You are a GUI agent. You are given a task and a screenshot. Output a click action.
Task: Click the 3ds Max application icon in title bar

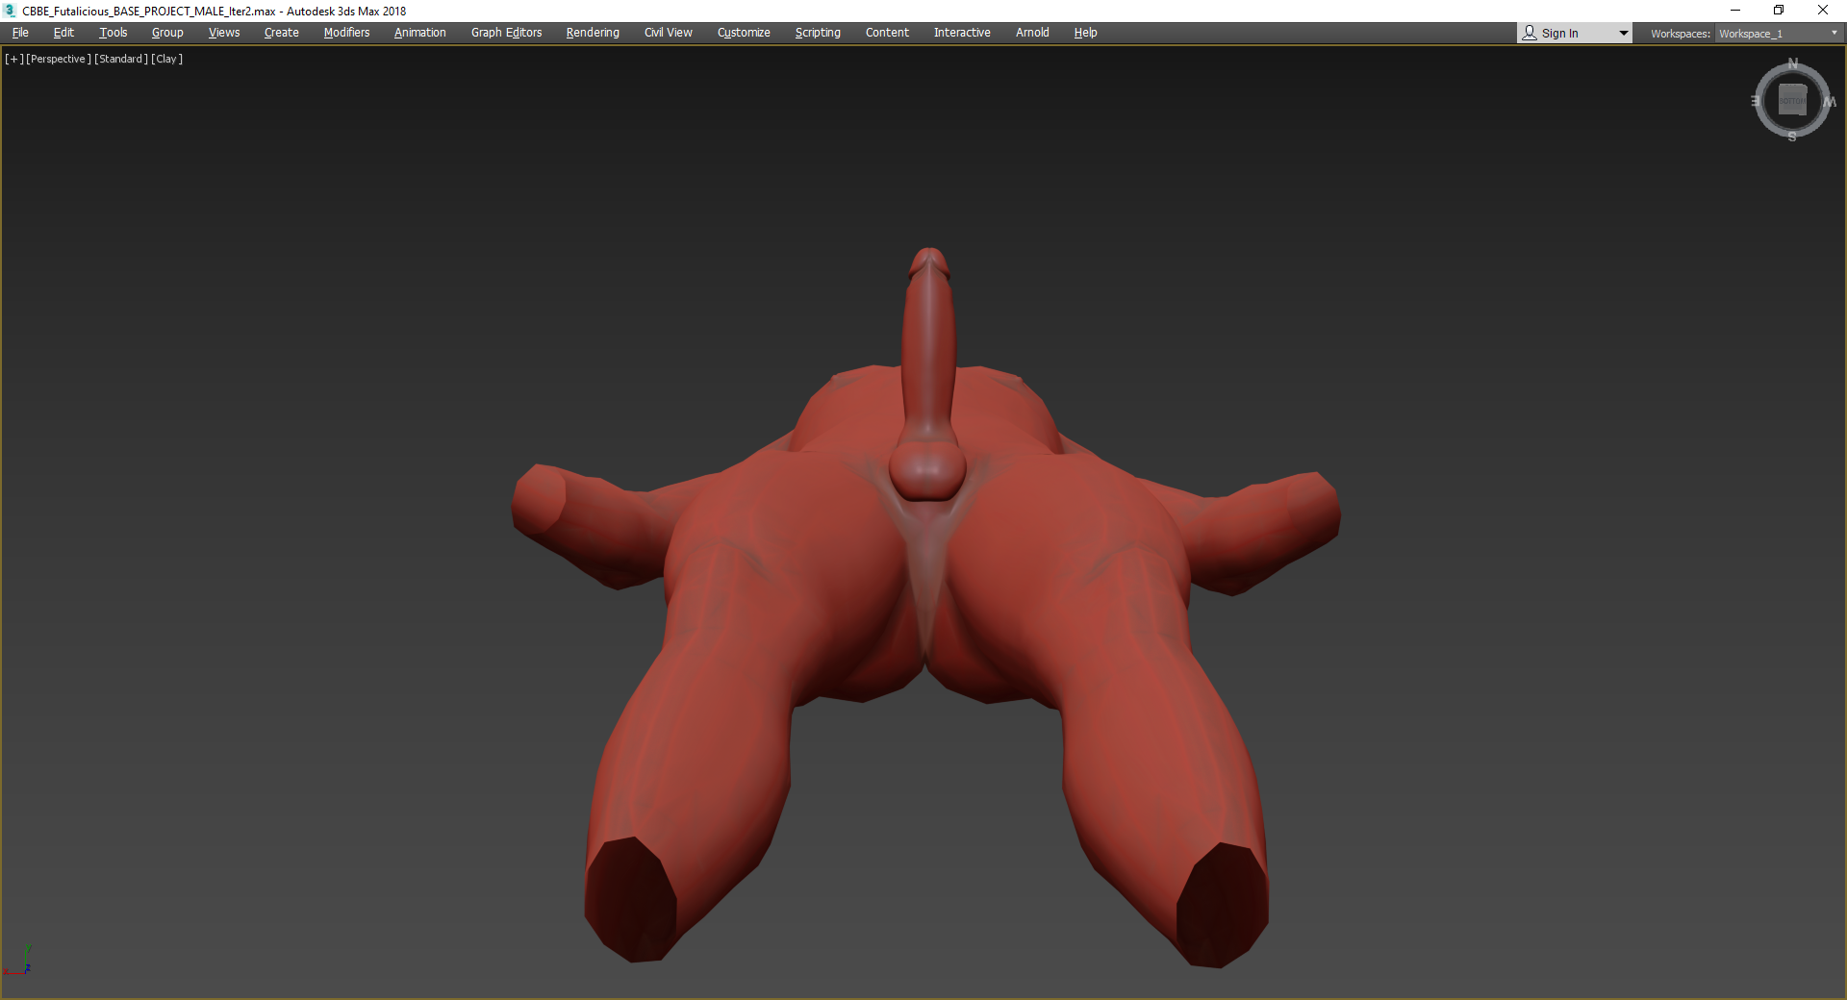point(10,11)
